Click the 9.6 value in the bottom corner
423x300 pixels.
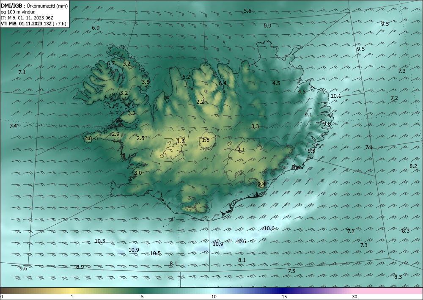click(x=23, y=268)
